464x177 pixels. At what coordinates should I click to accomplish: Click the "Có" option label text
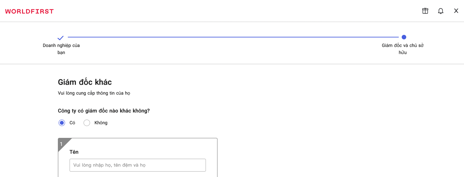[x=72, y=123]
